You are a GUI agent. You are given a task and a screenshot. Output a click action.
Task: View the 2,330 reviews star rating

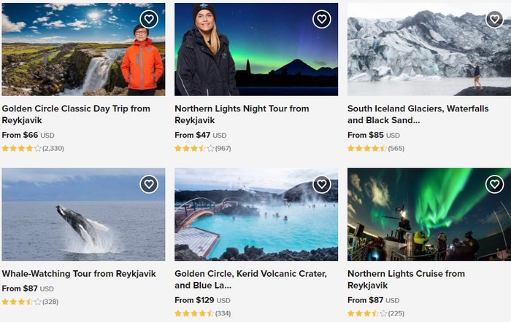pyautogui.click(x=33, y=149)
